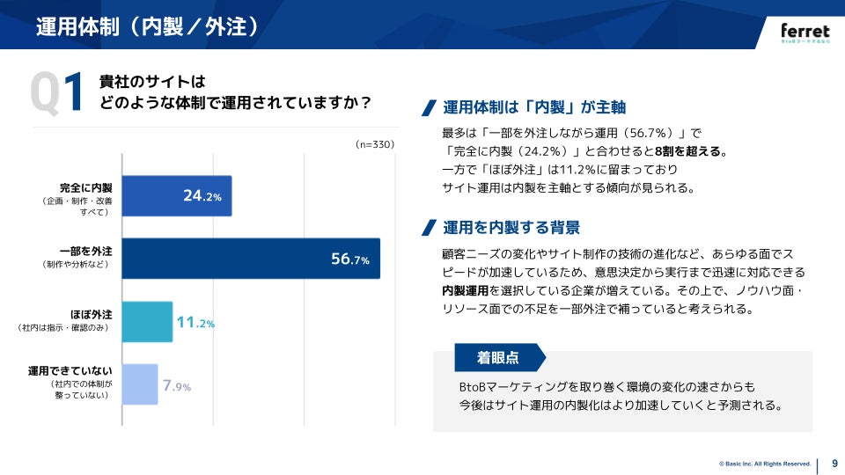Click the ほぼ外注 teal bar
The image size is (845, 475).
(147, 322)
